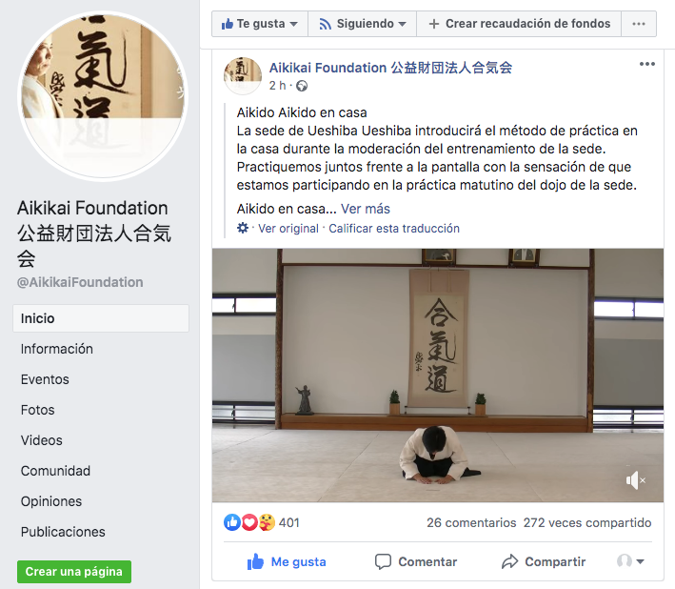This screenshot has height=589, width=675.
Task: Open the Te gusta dropdown
Action: pos(260,24)
